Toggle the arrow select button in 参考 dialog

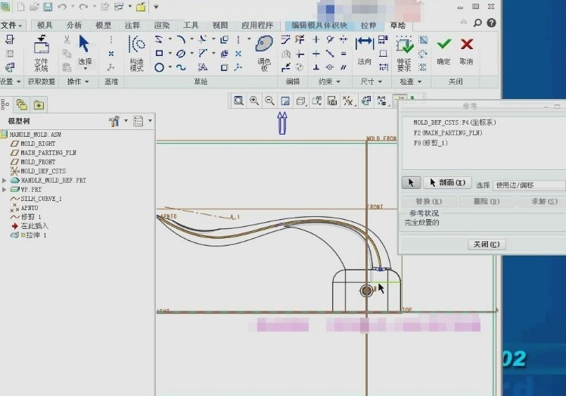pos(411,182)
